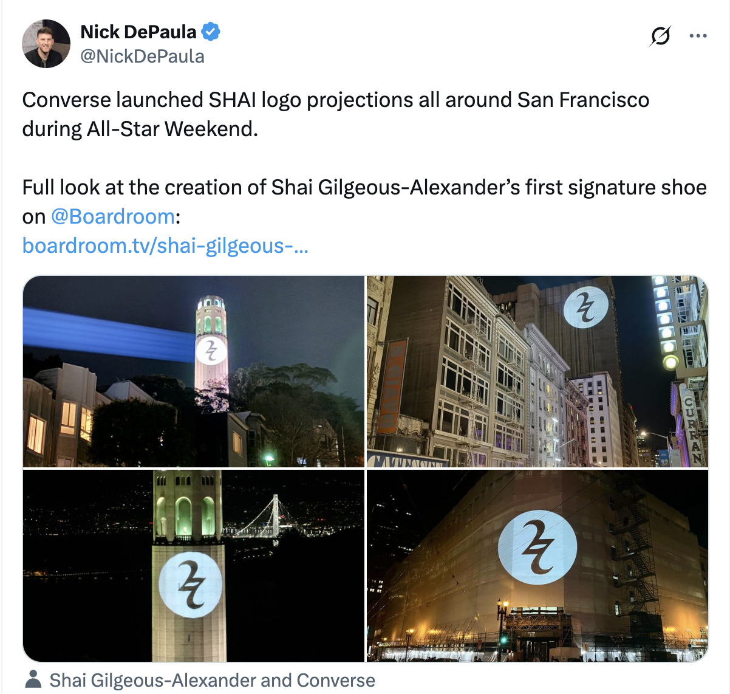
Task: Open the @NickDePaula handle
Action: (x=142, y=57)
